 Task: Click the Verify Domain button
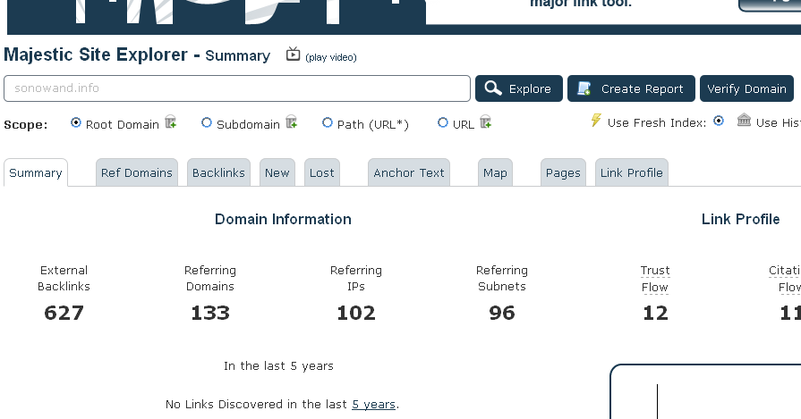click(x=746, y=88)
